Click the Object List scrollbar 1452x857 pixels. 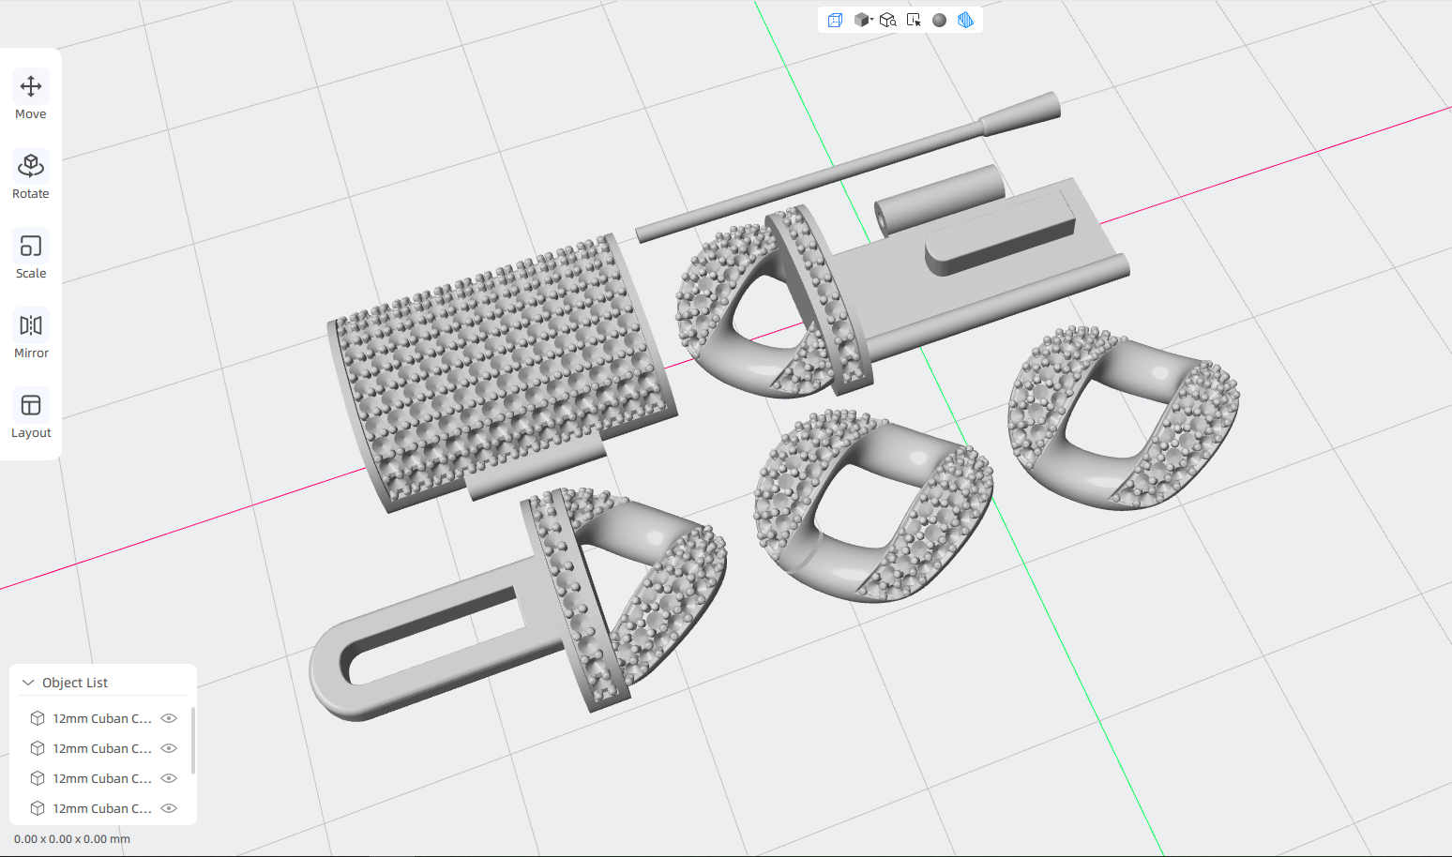(193, 741)
